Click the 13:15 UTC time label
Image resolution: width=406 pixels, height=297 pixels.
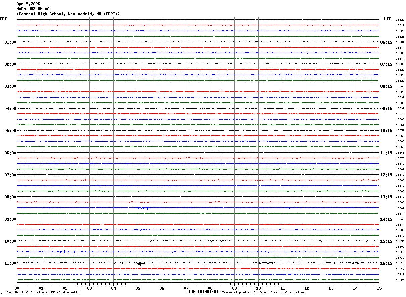[386, 197]
